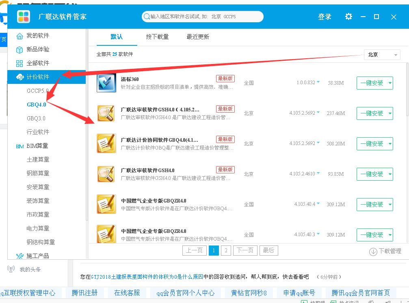
Task: Open install options arrow for 508.20M row
Action: (x=390, y=144)
